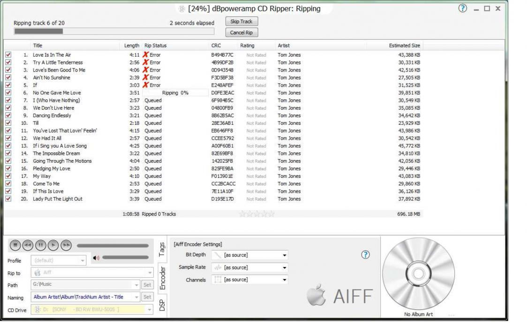Screen dimensions: 527x327
Task: Click the Skip Track button
Action: tap(241, 22)
